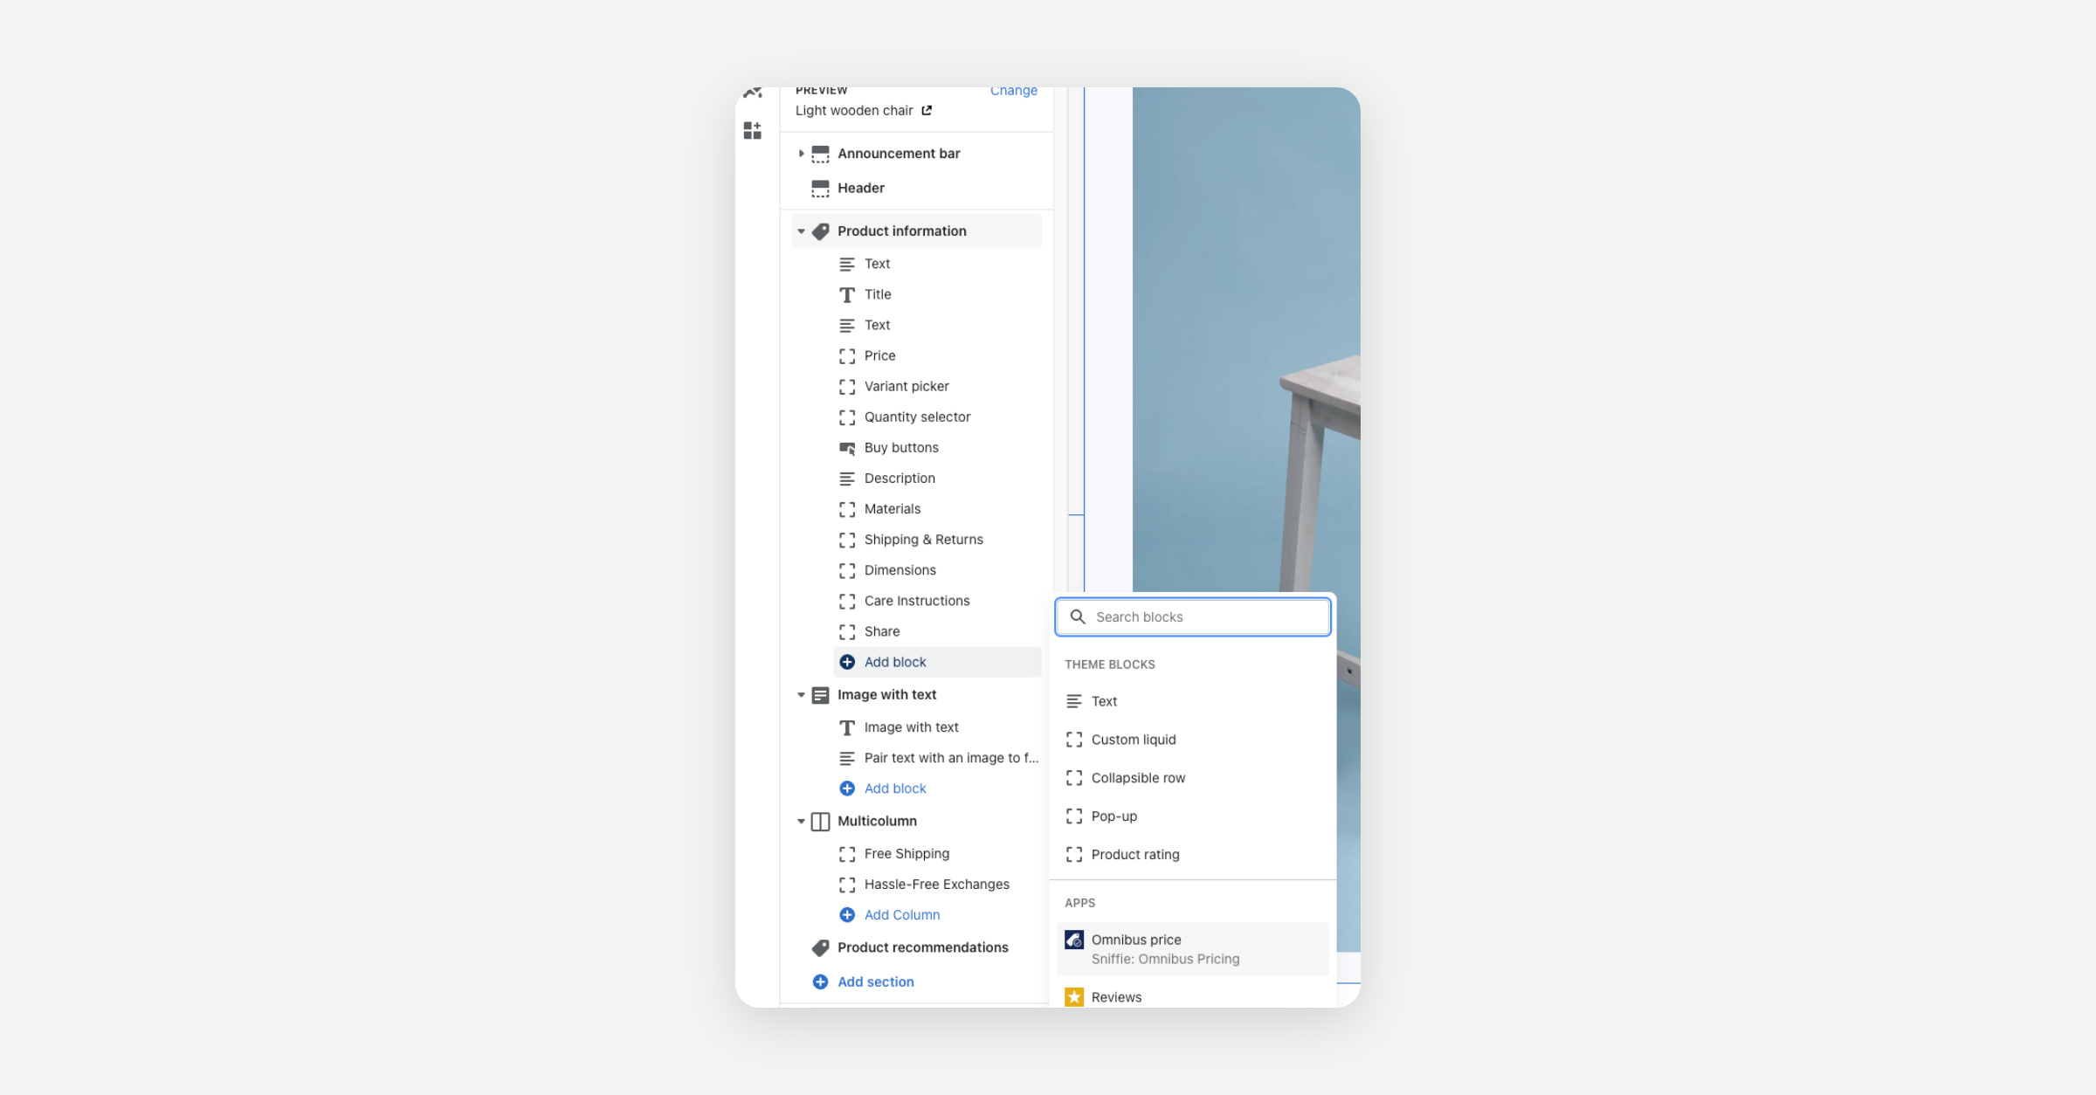Viewport: 2096px width, 1095px height.
Task: Click Add Column under Multicolumn
Action: coord(901,915)
